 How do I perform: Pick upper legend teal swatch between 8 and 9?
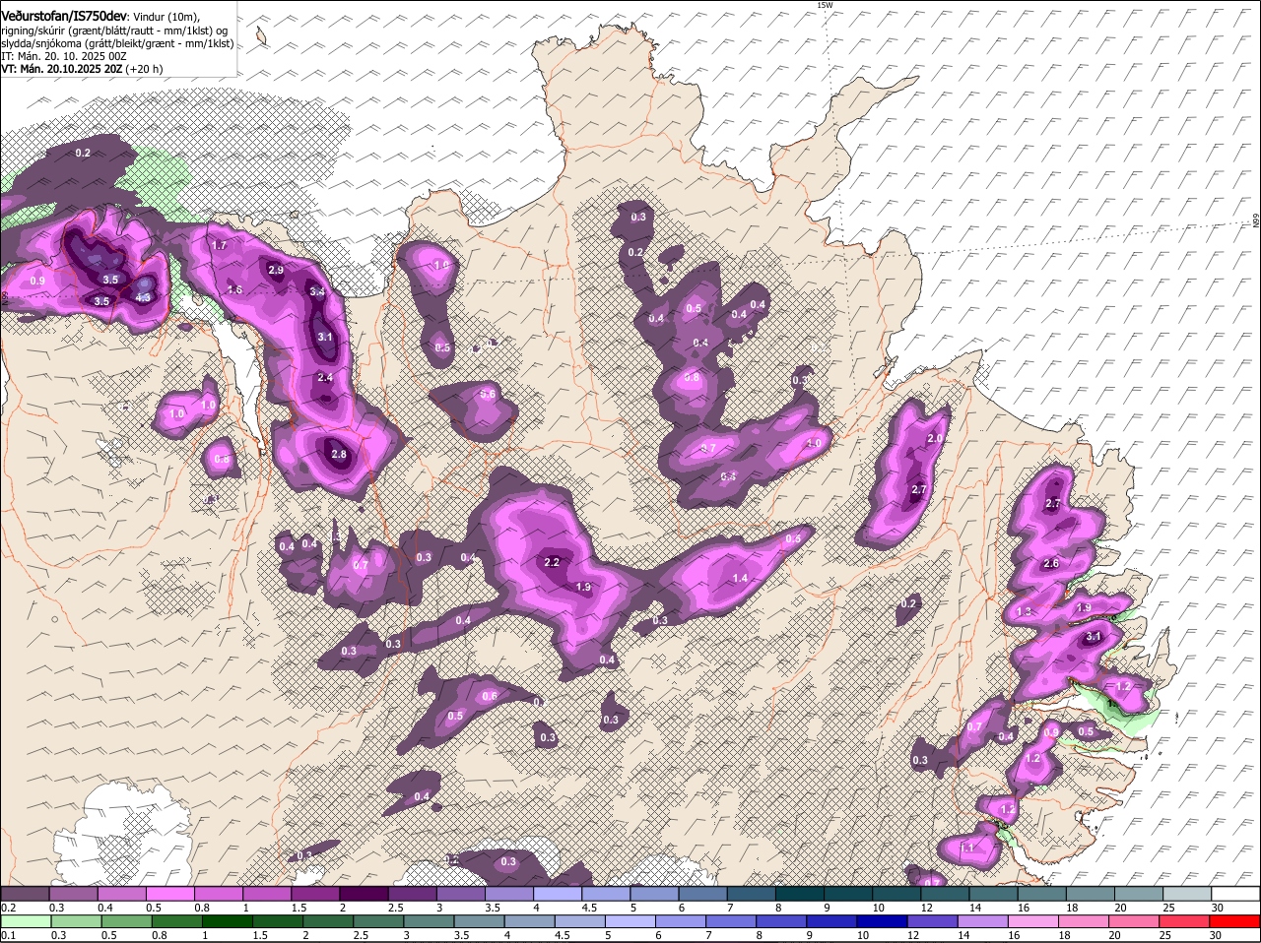(800, 893)
